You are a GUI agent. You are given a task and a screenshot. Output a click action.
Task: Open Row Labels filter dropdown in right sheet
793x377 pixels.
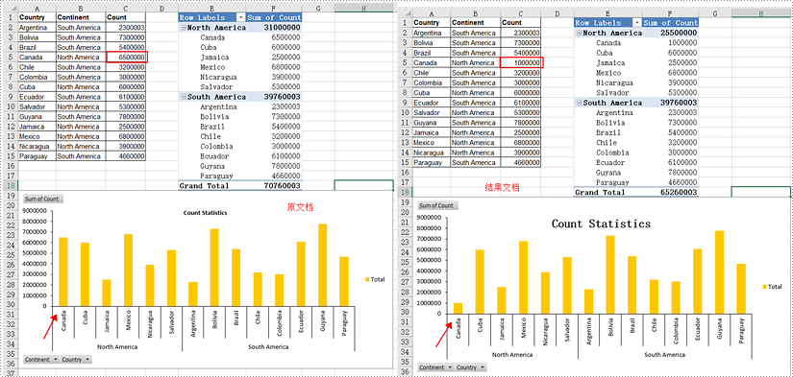pyautogui.click(x=636, y=23)
